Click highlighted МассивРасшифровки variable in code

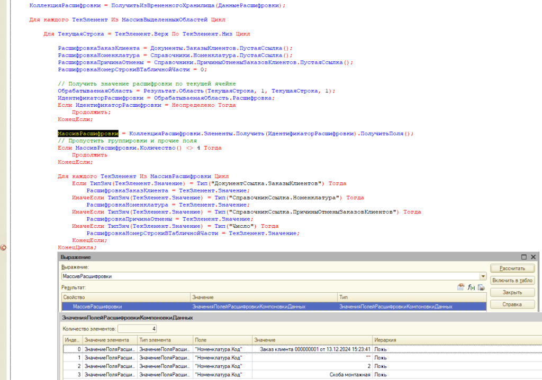89,134
